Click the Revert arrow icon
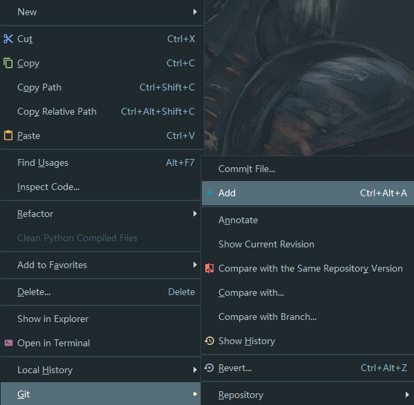This screenshot has width=414, height=405. 209,368
